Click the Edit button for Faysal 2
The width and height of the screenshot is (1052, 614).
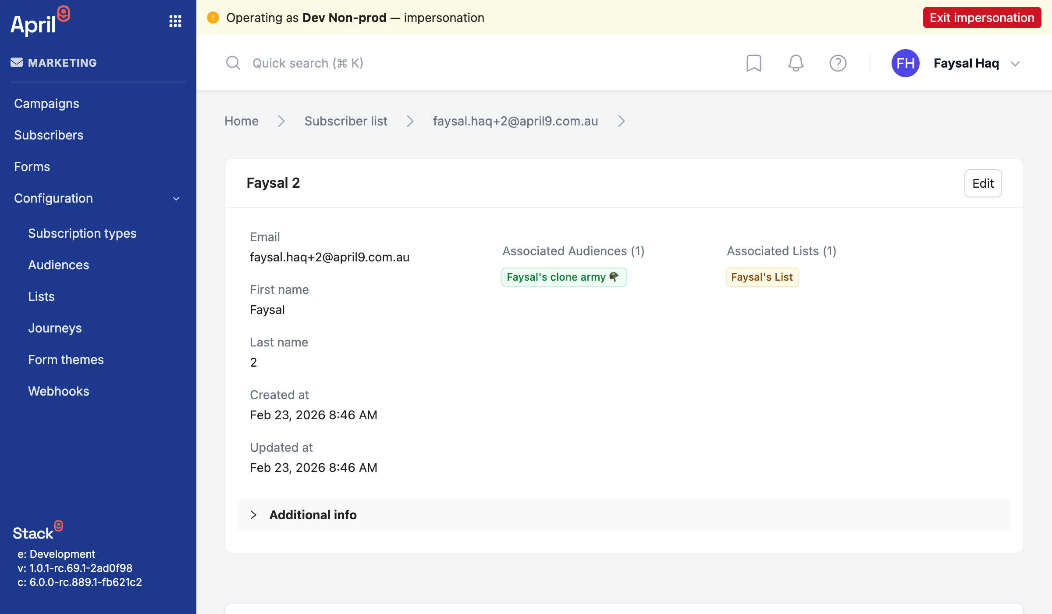(x=983, y=183)
